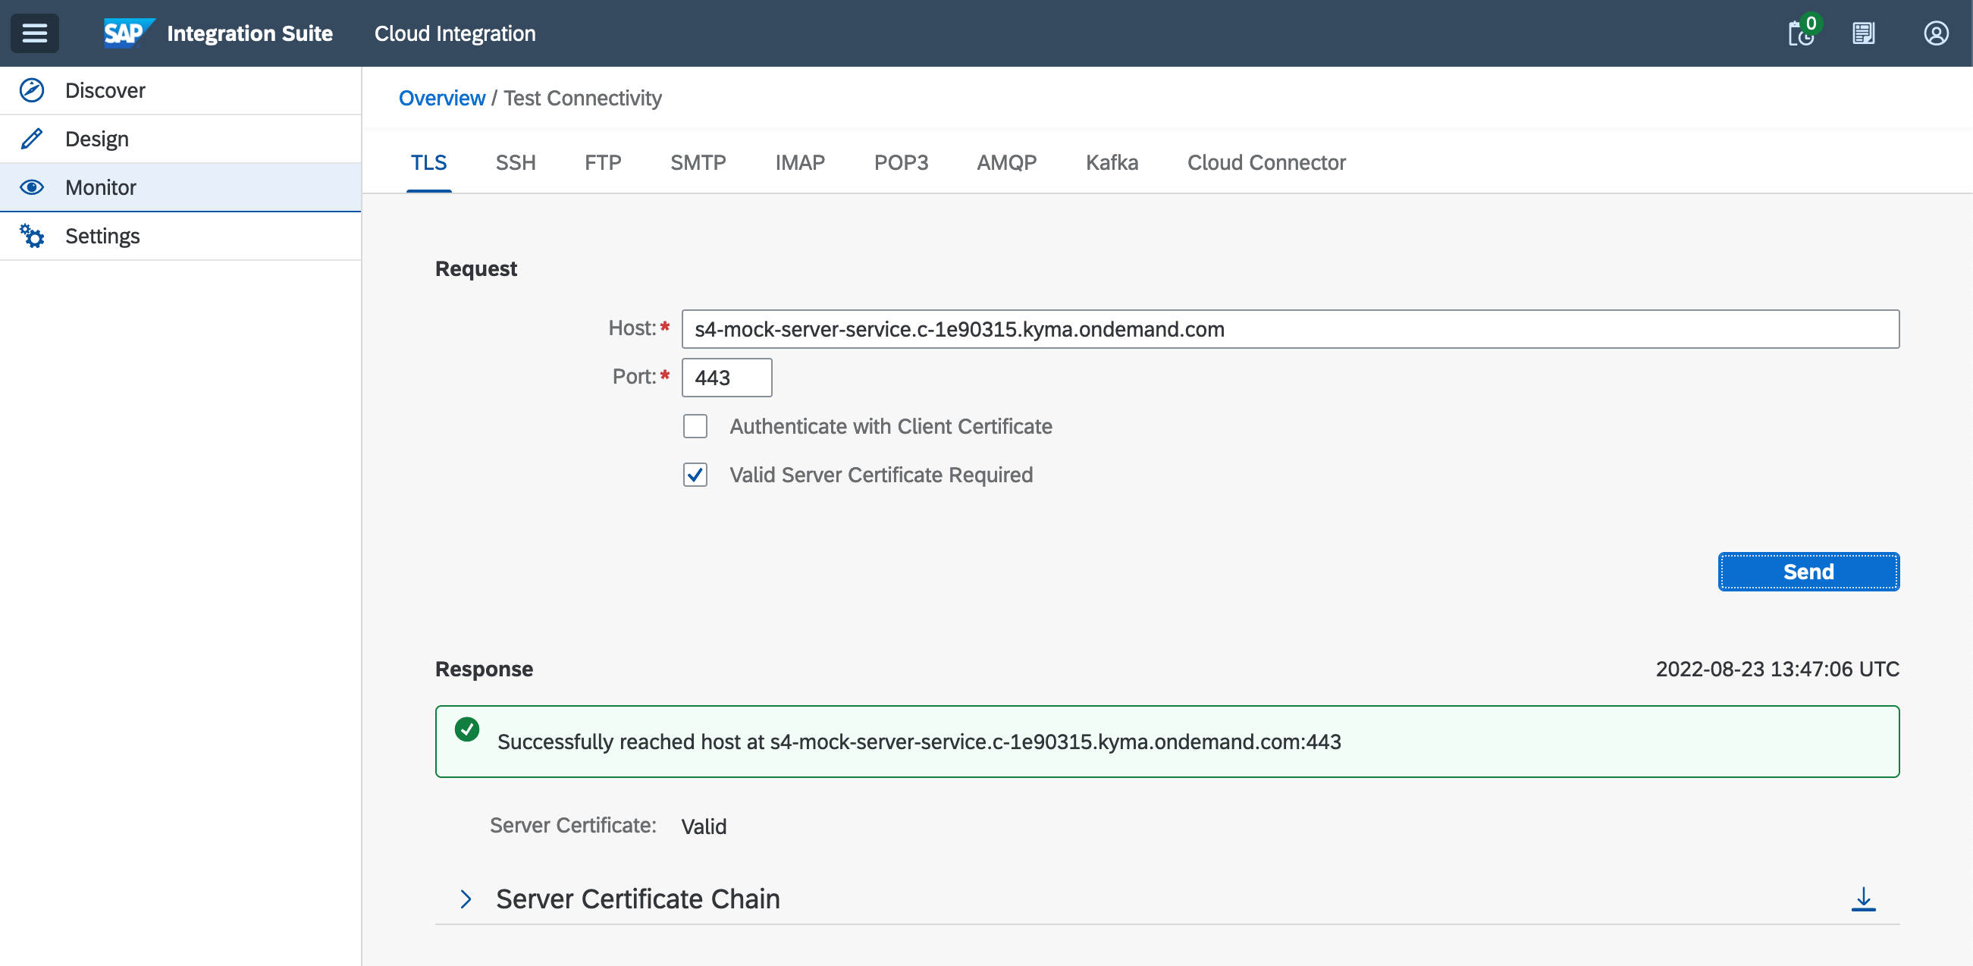
Task: Click the Test Connectivity breadcrumb text
Action: (583, 98)
